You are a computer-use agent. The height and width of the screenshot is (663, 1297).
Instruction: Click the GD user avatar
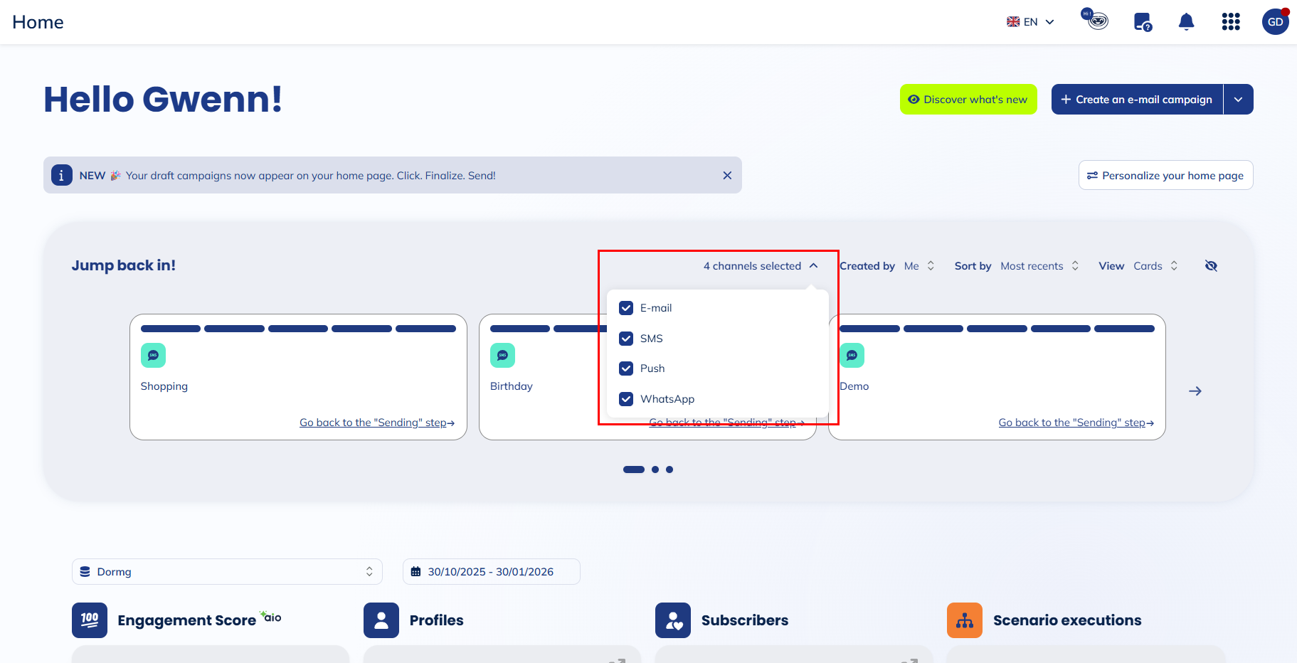coord(1275,22)
